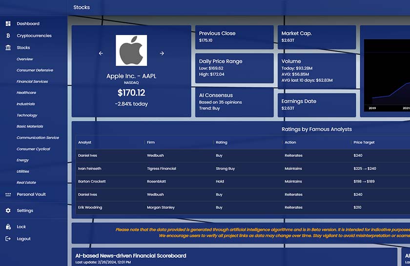410x266 pixels.
Task: Click AI-based News-driven Financial Scoreboard heading
Action: click(131, 256)
